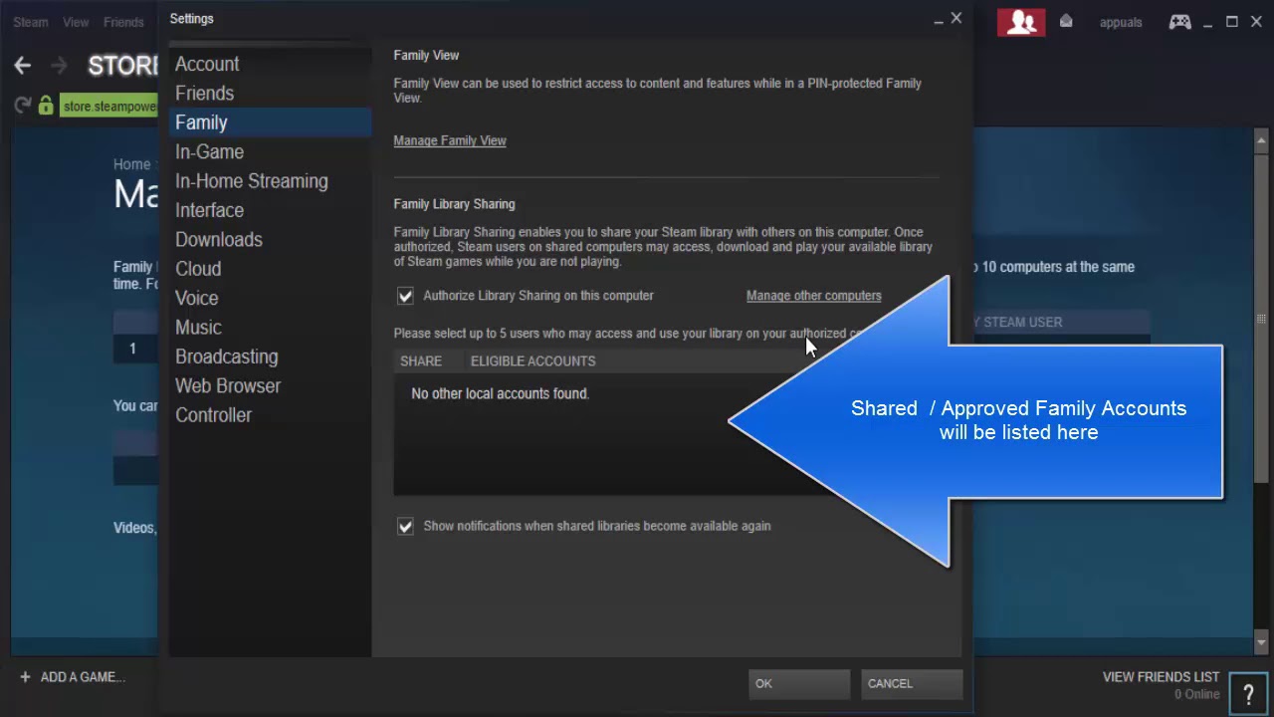Click the friends icon in Steam header
The width and height of the screenshot is (1274, 717).
[x=1021, y=22]
